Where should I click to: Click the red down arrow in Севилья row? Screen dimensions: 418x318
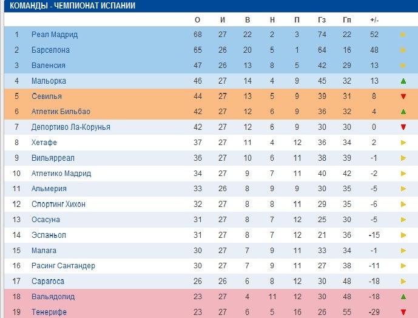point(403,96)
